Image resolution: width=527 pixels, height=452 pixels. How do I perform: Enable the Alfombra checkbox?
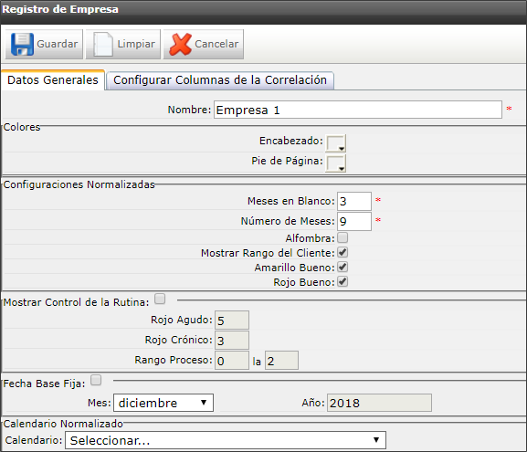[x=343, y=237]
